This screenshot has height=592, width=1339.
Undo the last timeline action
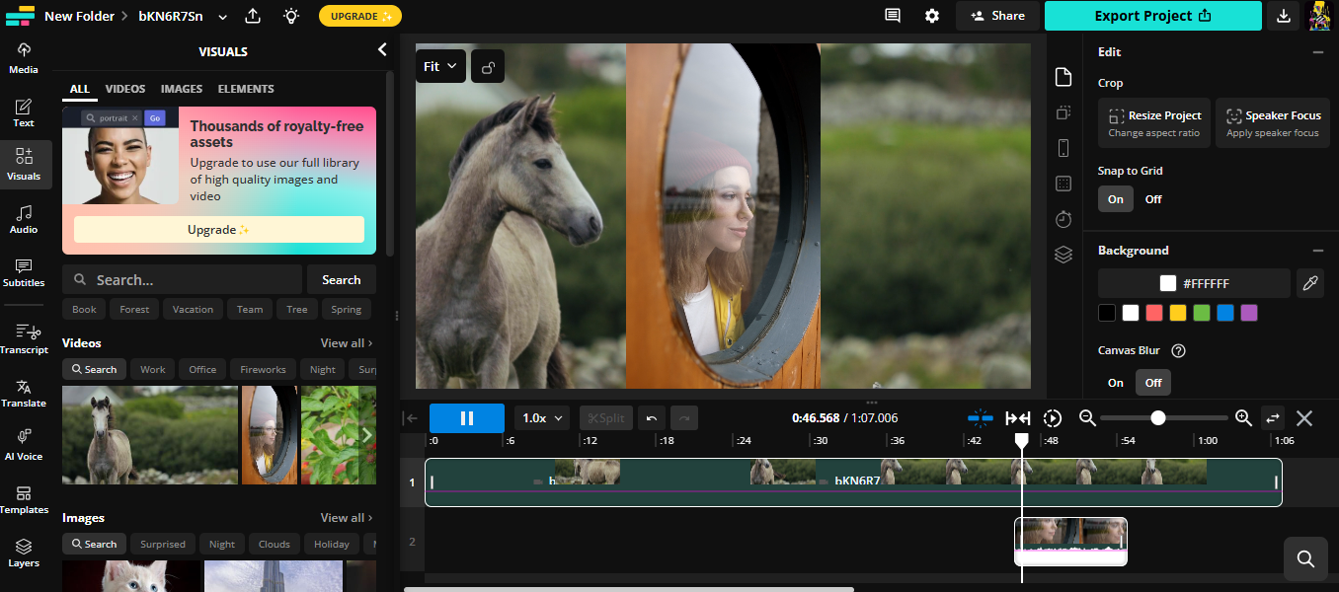click(652, 417)
